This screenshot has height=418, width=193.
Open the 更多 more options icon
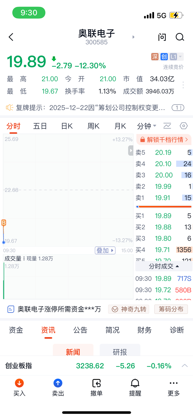coord(174,383)
